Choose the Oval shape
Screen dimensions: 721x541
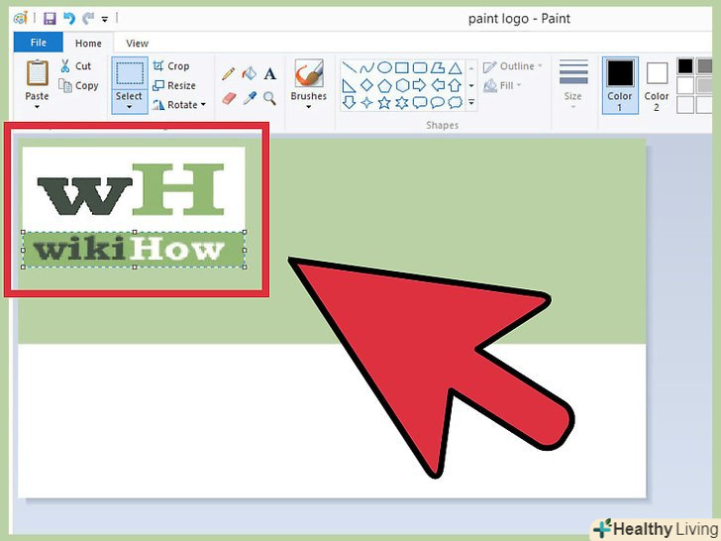coord(384,68)
